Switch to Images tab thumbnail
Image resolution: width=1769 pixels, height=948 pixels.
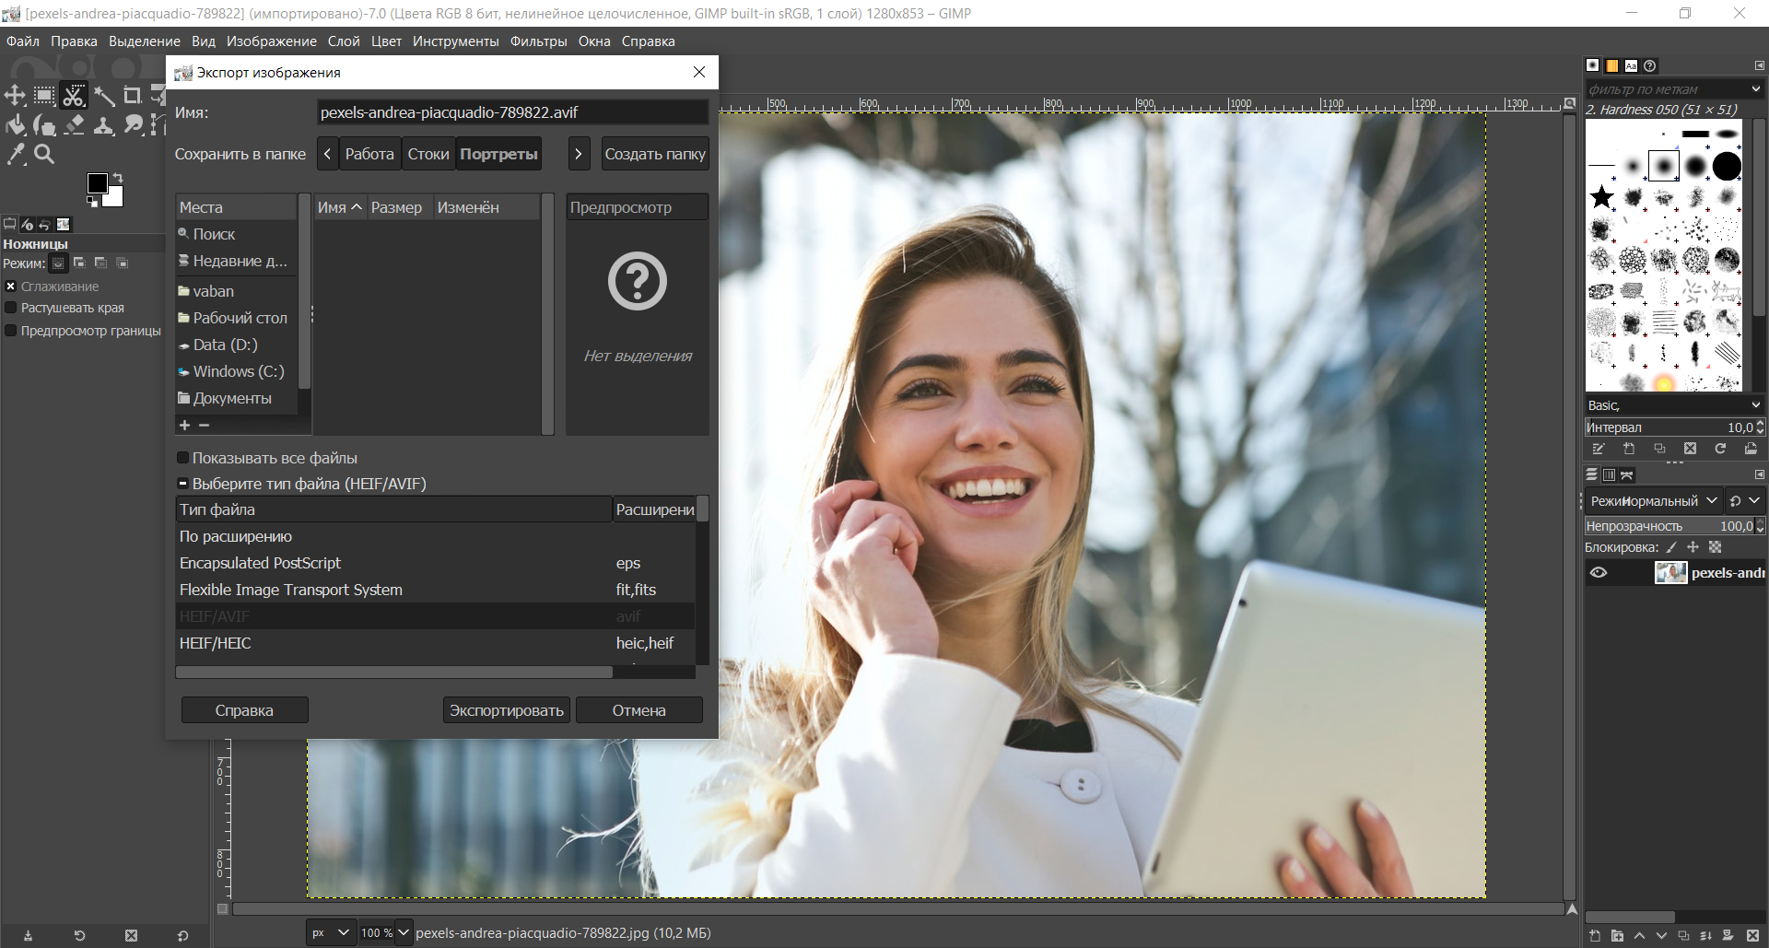63,224
